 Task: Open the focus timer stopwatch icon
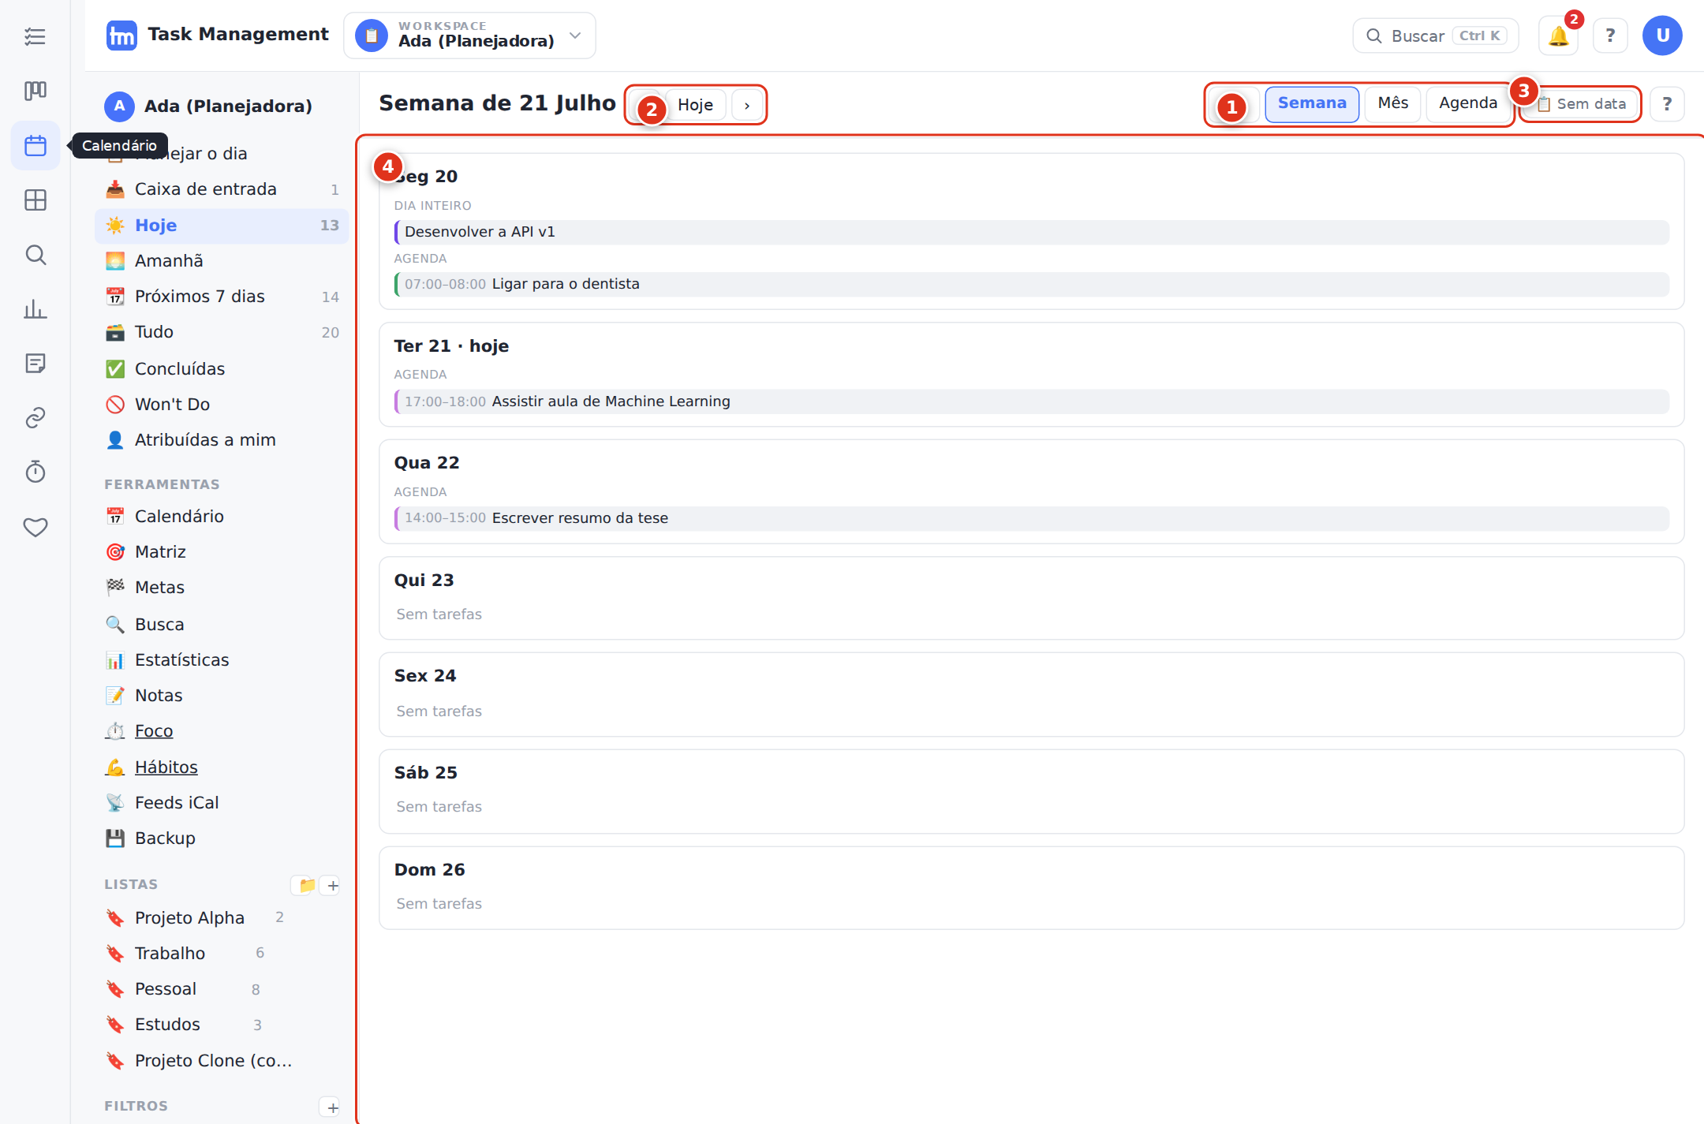coord(35,472)
